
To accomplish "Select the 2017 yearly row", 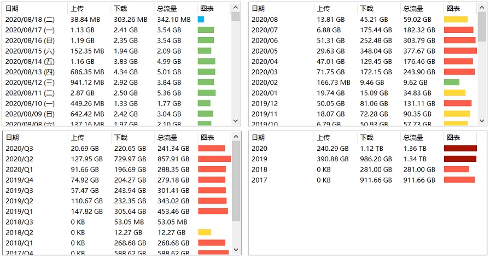I will pos(259,180).
